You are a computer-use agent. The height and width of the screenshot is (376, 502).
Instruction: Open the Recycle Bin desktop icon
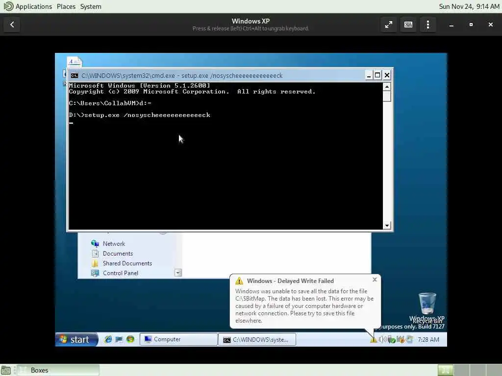[427, 307]
